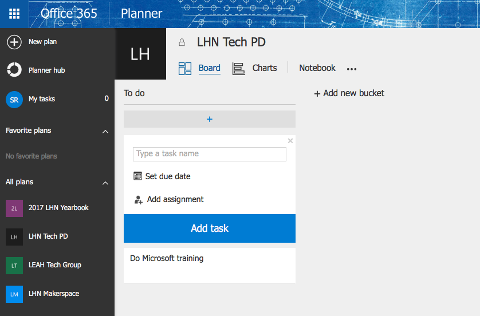This screenshot has width=480, height=316.
Task: Click the SR user avatar
Action: (14, 100)
